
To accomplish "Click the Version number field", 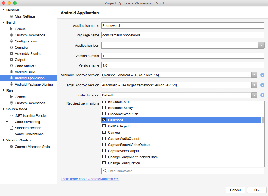I will coord(183,56).
